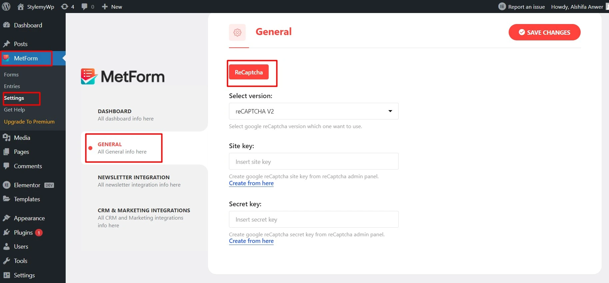
Task: Open the comments bubble icon in admin bar
Action: 85,7
